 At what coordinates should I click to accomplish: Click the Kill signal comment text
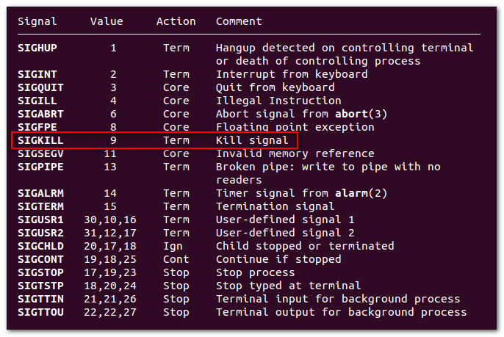[252, 140]
